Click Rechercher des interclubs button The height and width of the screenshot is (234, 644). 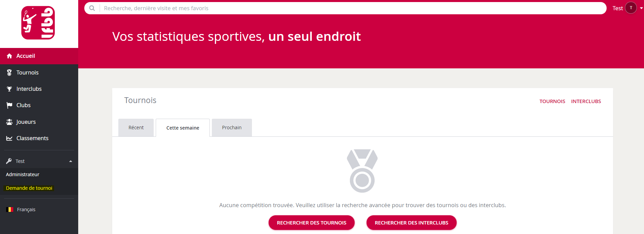(x=411, y=223)
